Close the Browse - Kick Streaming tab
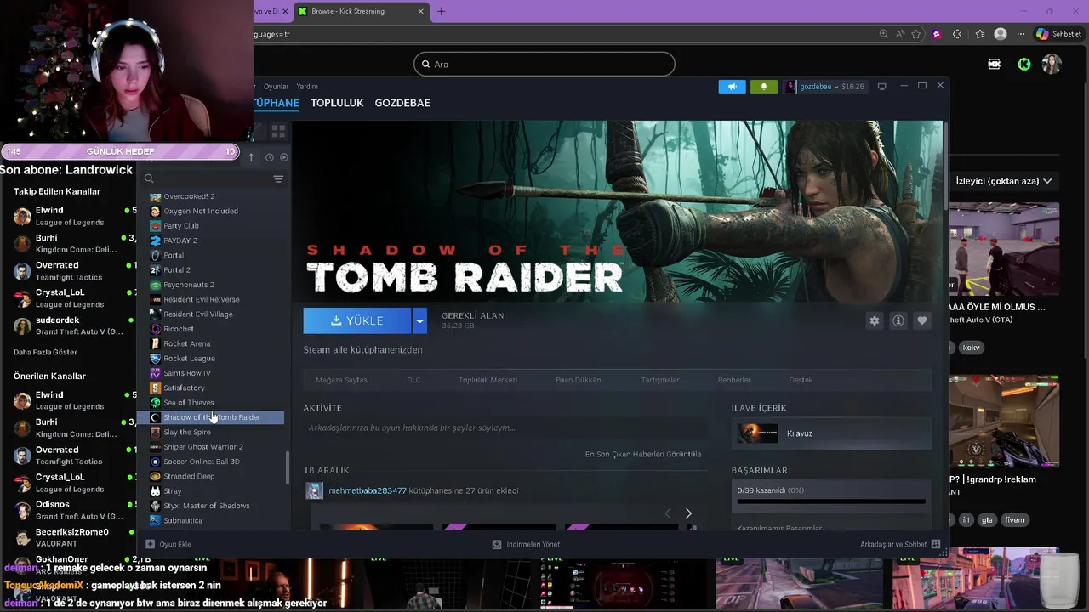The height and width of the screenshot is (612, 1089). [420, 11]
